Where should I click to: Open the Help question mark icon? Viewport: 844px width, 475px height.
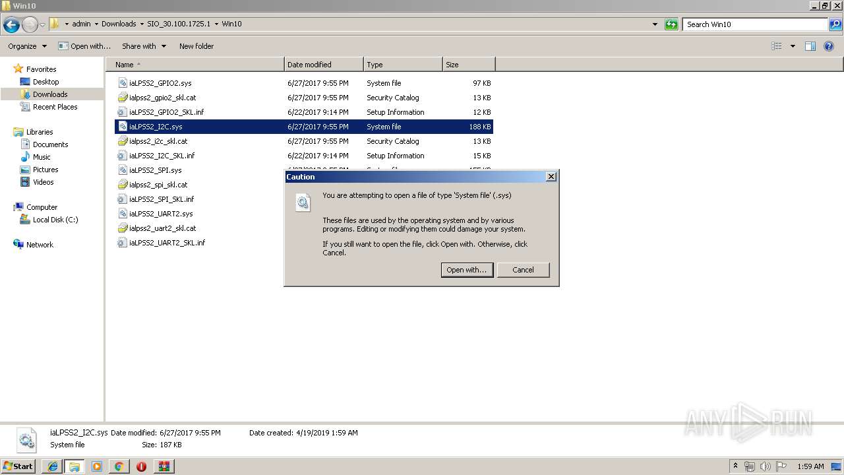point(829,46)
